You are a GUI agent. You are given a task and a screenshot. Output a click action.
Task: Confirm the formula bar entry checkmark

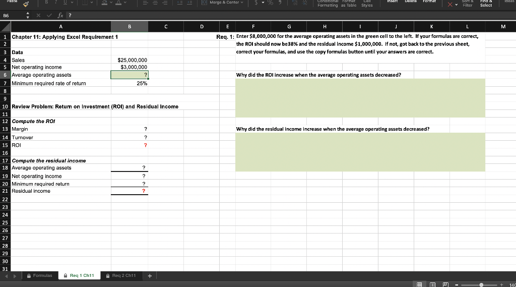pyautogui.click(x=49, y=16)
